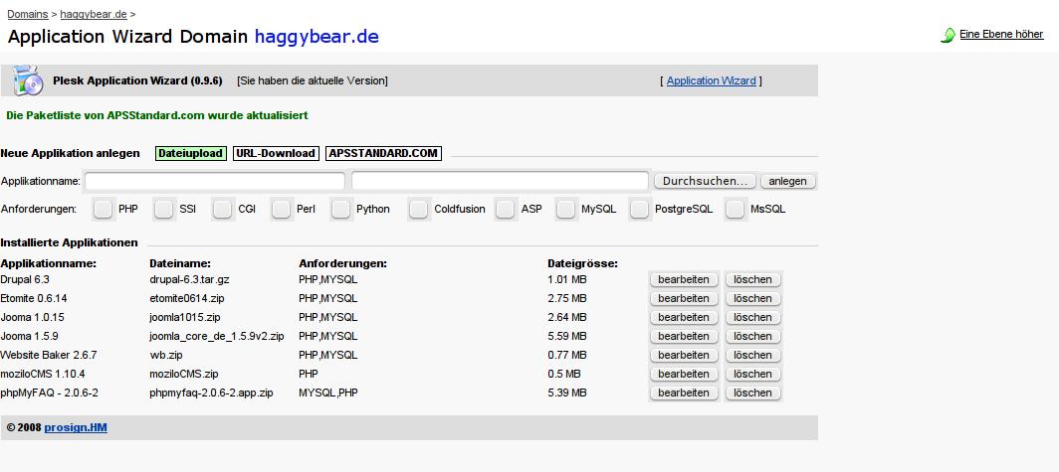Open the haggybear.de breadcrumb link
The image size is (1059, 472).
click(x=94, y=14)
